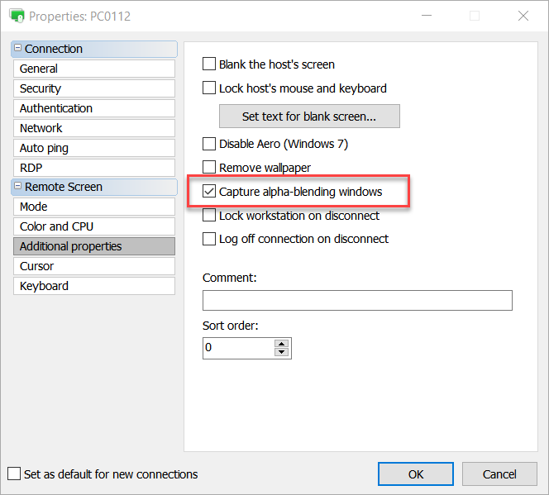Open the Security settings page
The image size is (549, 495).
[93, 88]
